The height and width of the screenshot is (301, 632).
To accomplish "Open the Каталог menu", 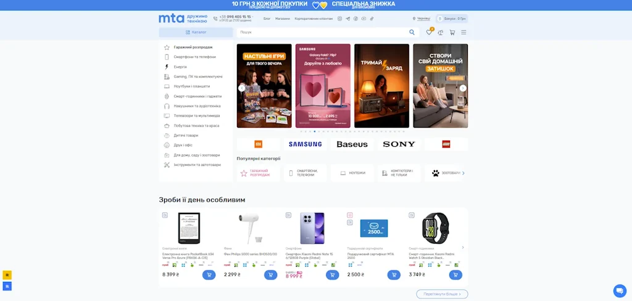I will (196, 32).
